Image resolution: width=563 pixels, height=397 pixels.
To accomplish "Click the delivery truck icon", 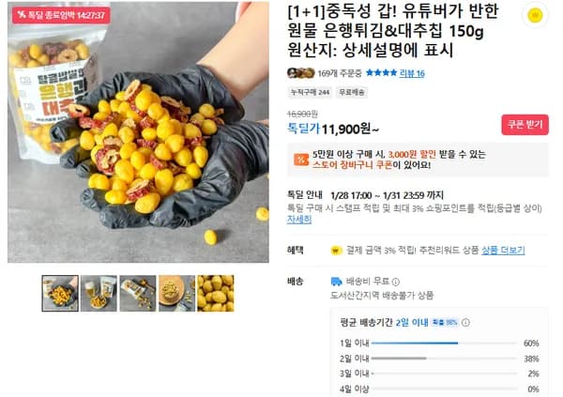I will [336, 282].
